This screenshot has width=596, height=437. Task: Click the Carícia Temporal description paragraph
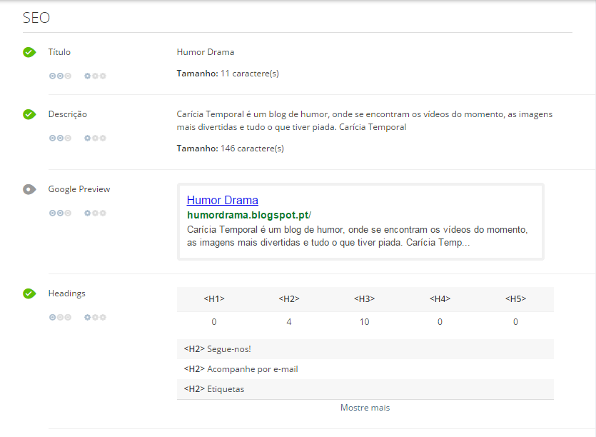[x=365, y=121]
